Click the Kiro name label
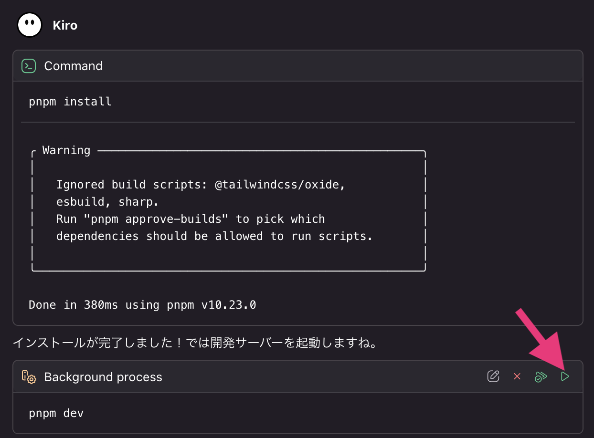 [64, 25]
